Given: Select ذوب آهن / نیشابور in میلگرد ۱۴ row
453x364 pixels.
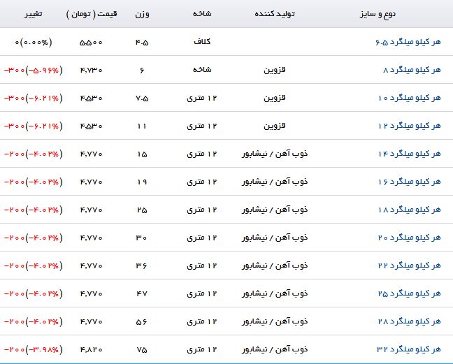Looking at the screenshot, I should (x=275, y=154).
